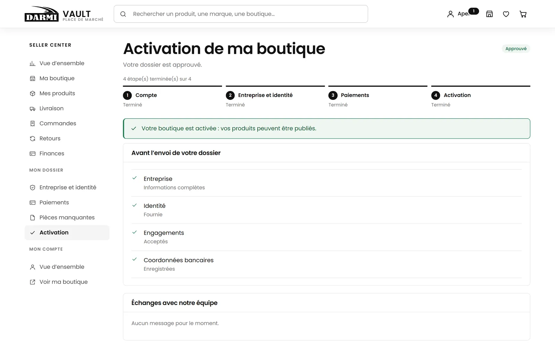Click the external-link icon beside Voir ma boutique
Viewport: 555px width, 347px height.
(33, 282)
